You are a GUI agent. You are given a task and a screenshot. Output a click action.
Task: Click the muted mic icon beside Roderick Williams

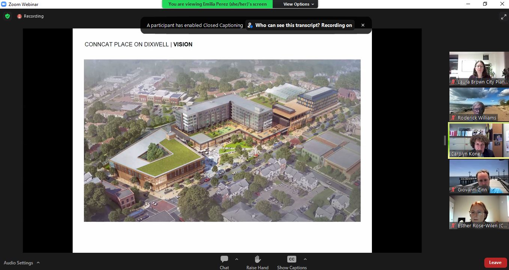[453, 118]
